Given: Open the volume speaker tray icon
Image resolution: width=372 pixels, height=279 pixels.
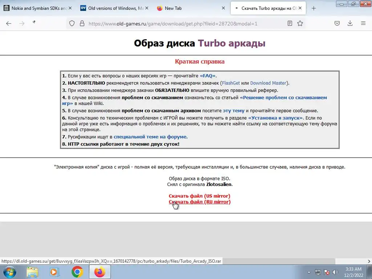Looking at the screenshot, I should tap(335, 272).
